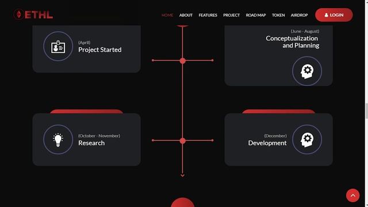Viewport: 368px width, 207px height.
Task: Click the "(October - November)" date label
Action: (99, 136)
